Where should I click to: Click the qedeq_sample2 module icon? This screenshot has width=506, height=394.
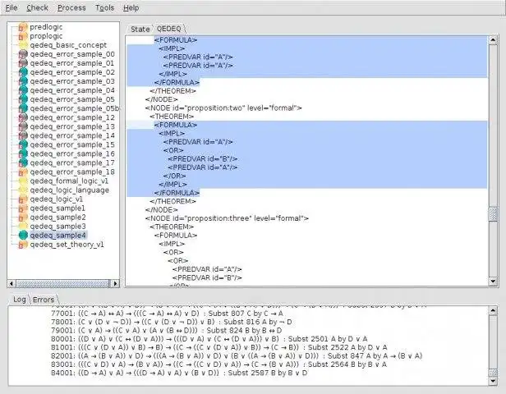coord(23,217)
